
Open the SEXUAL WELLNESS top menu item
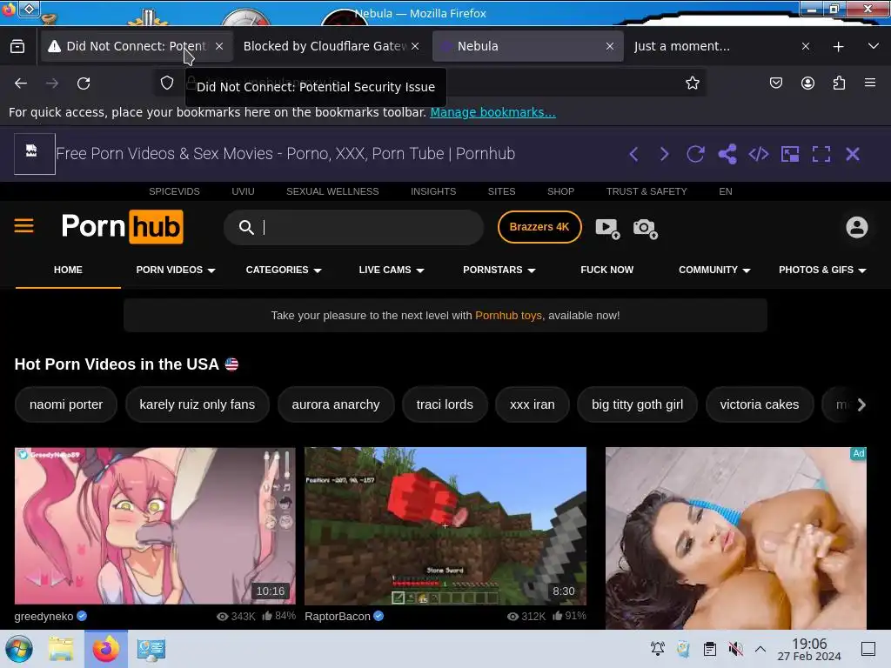332,191
